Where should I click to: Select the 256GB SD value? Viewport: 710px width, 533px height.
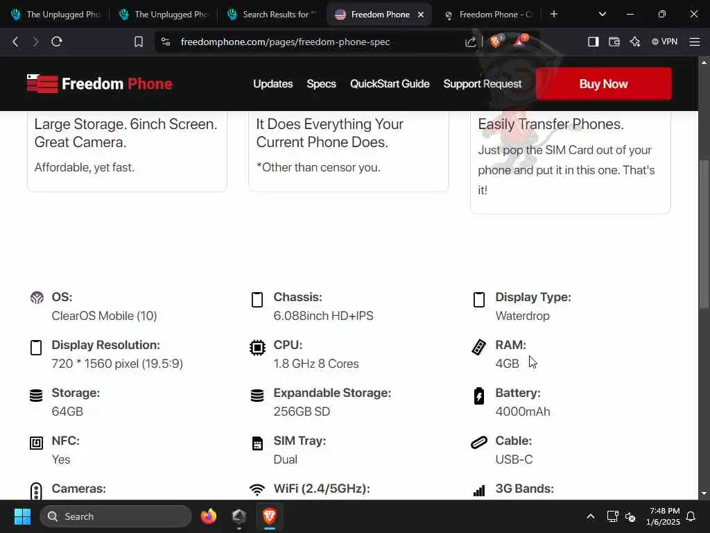[302, 412]
